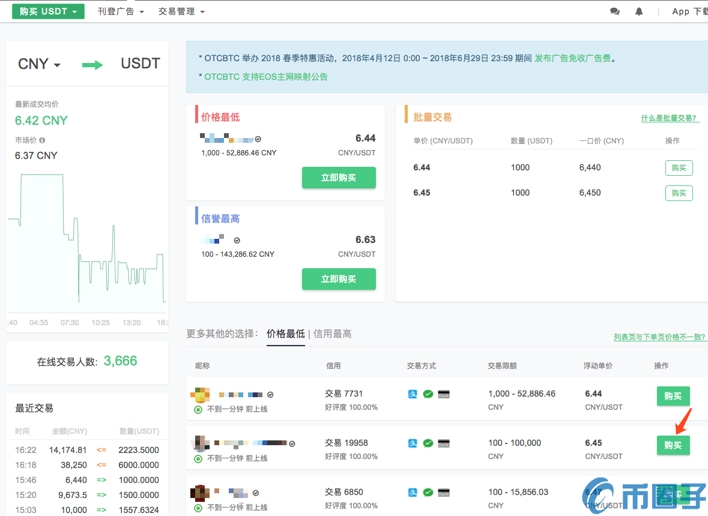Open the 交易管理 dropdown menu
Viewport: 708px width, 516px height.
(x=181, y=11)
